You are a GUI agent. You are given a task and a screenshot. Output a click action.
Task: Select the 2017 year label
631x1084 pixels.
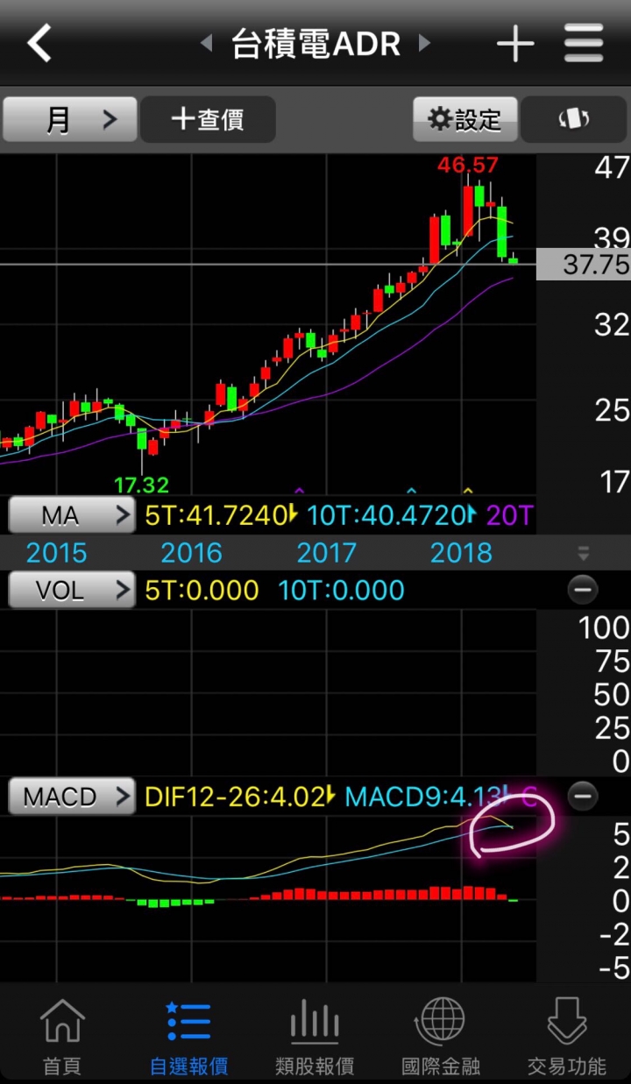[x=327, y=553]
